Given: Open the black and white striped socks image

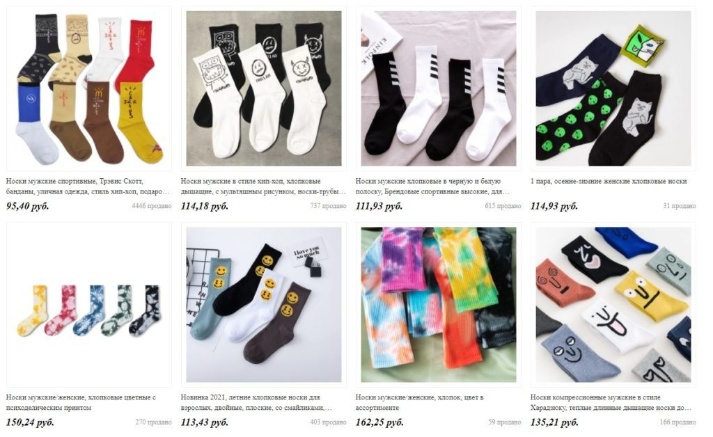Looking at the screenshot, I should tap(439, 88).
